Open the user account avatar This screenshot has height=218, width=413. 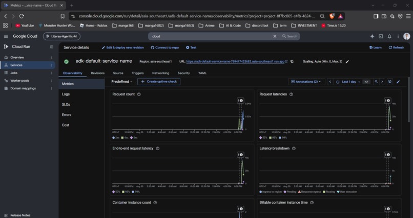407,36
